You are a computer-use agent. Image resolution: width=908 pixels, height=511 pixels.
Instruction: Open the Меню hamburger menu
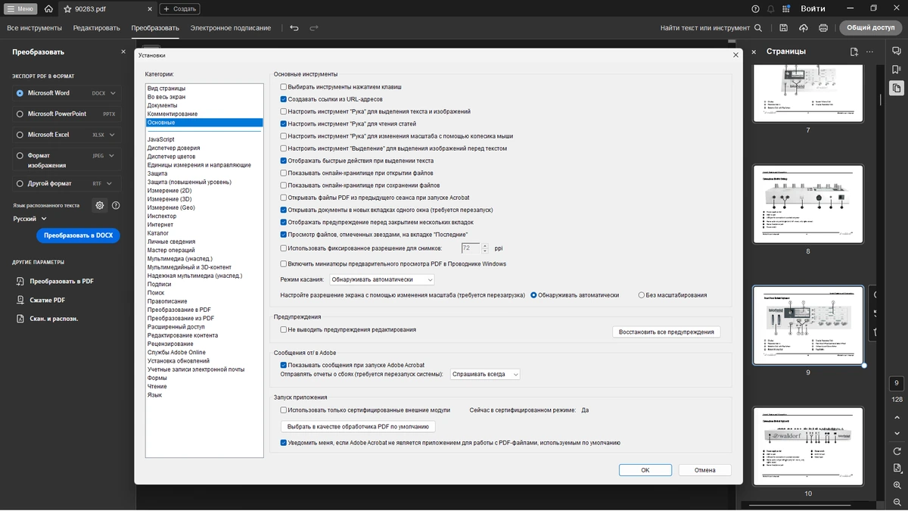[20, 9]
